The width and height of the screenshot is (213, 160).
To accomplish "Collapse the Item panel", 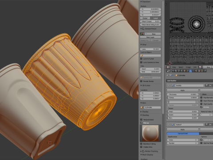I will coord(141,103).
